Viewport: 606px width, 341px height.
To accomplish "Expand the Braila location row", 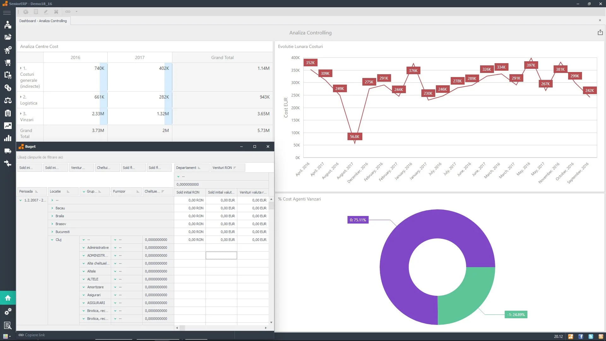I will pyautogui.click(x=52, y=216).
